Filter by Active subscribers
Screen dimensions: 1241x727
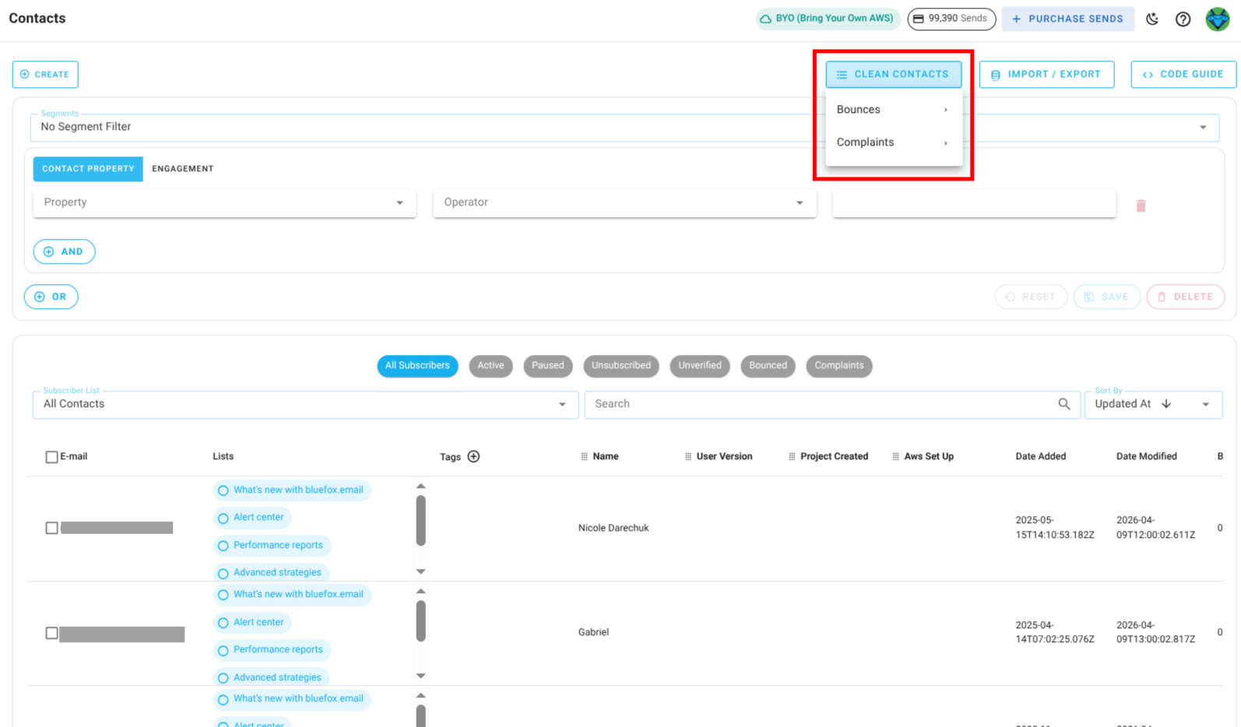490,366
